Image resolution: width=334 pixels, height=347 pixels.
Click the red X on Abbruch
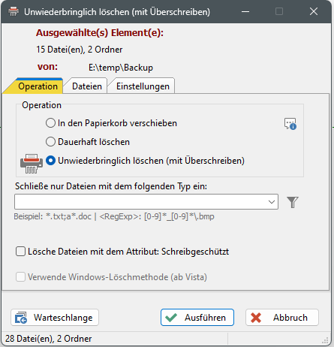[x=256, y=318]
